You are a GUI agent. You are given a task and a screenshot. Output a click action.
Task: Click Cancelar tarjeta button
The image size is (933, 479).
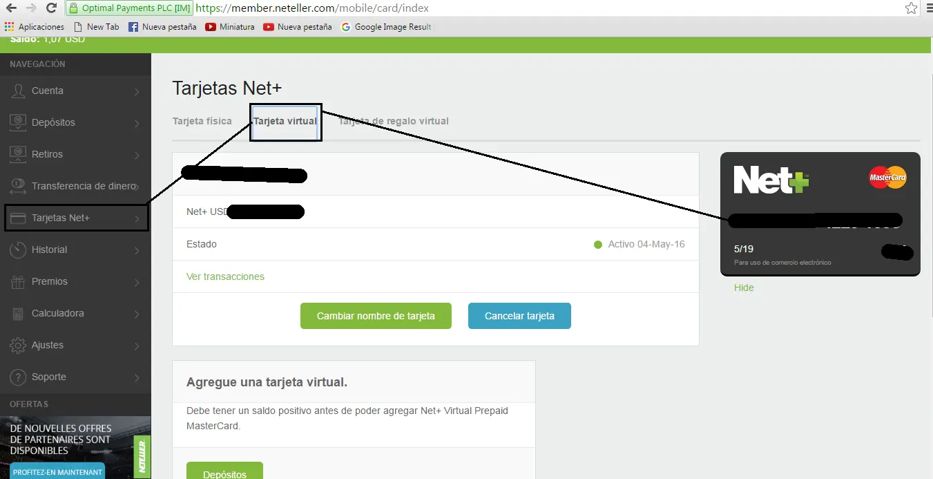pos(519,316)
